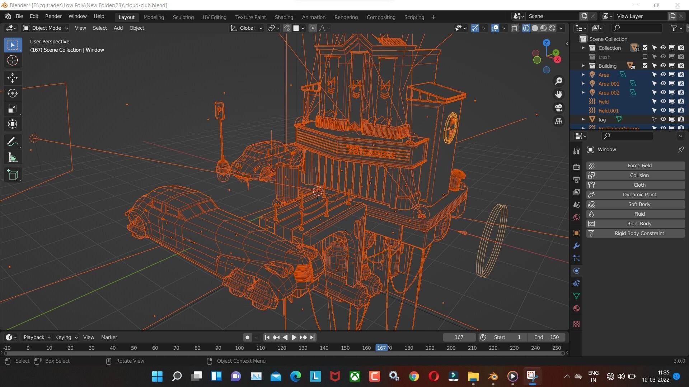This screenshot has height=387, width=689.
Task: Enable Cloth physics
Action: coord(636,185)
